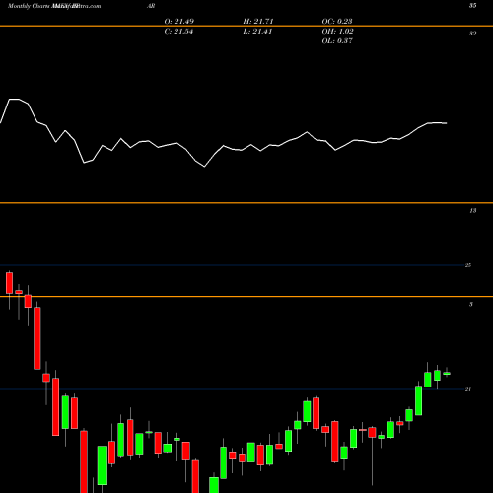493x493 pixels.
Task: Click the close price value C: 21.54
Action: pos(178,32)
